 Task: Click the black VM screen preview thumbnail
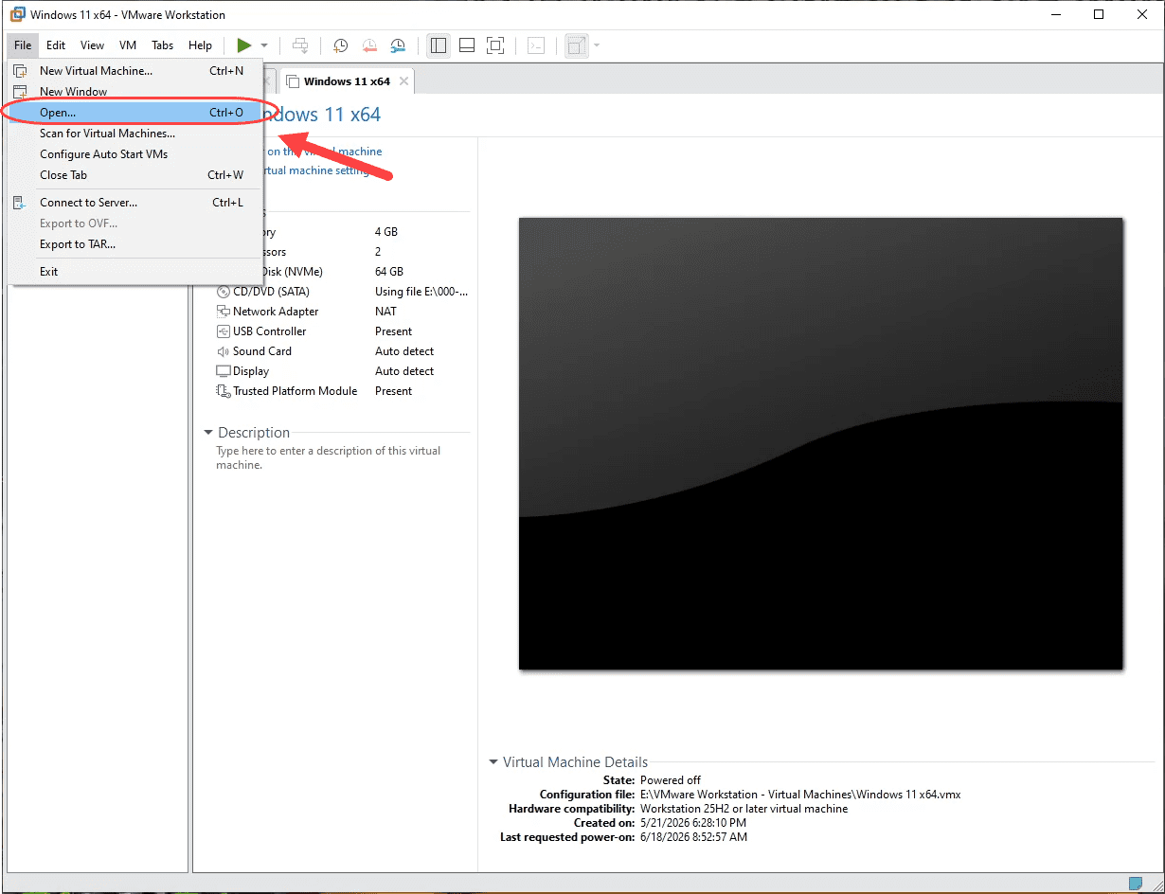pyautogui.click(x=821, y=444)
